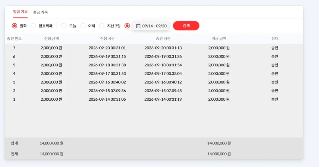Click approval time 2026-09-19 00:31:26
Viewport: 319px width, 167px height.
coord(163,56)
